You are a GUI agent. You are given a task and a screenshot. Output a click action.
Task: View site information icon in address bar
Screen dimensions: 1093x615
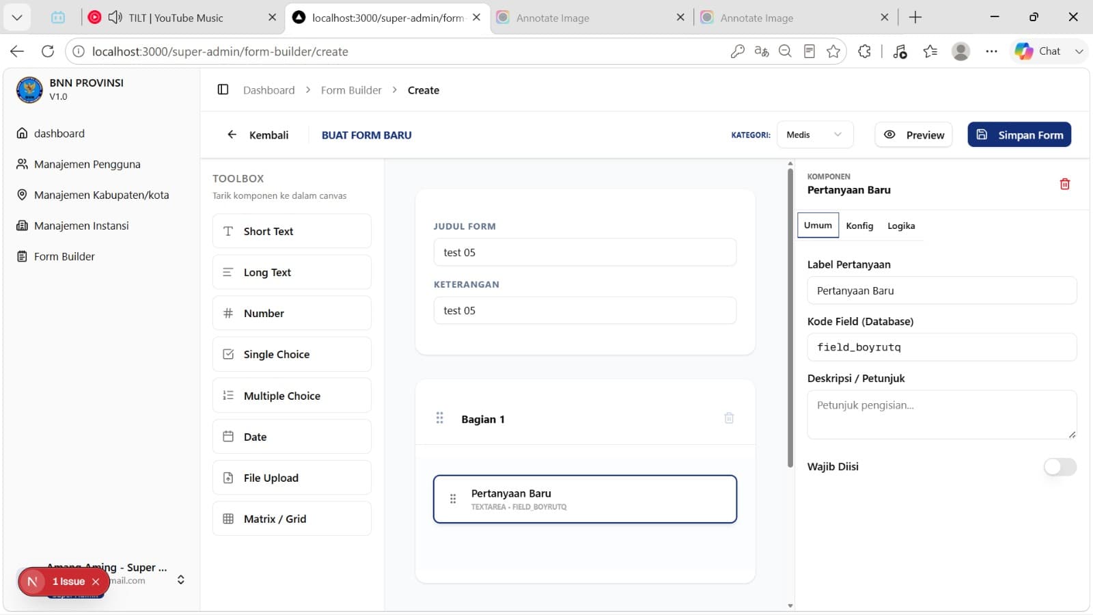(x=79, y=51)
